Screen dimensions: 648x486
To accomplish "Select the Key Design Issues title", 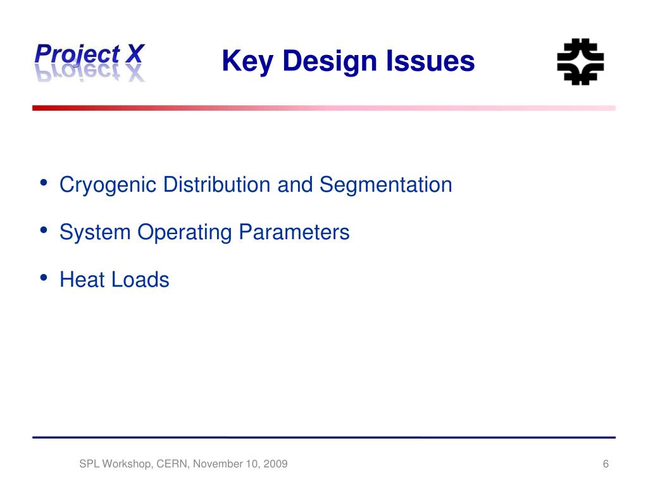I will click(x=348, y=61).
